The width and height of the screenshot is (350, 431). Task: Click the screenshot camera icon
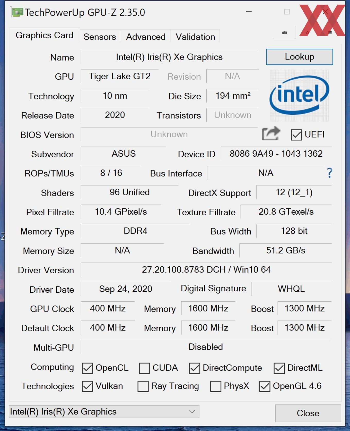tap(284, 33)
